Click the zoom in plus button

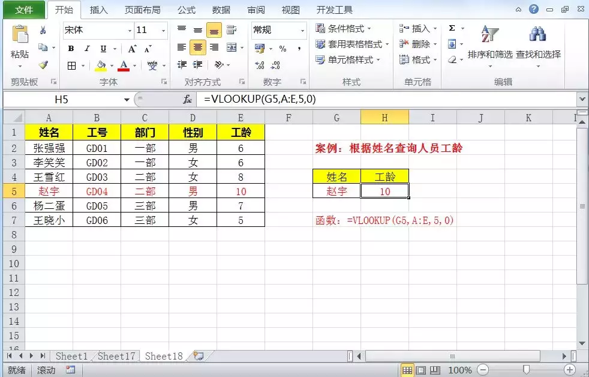(x=569, y=370)
